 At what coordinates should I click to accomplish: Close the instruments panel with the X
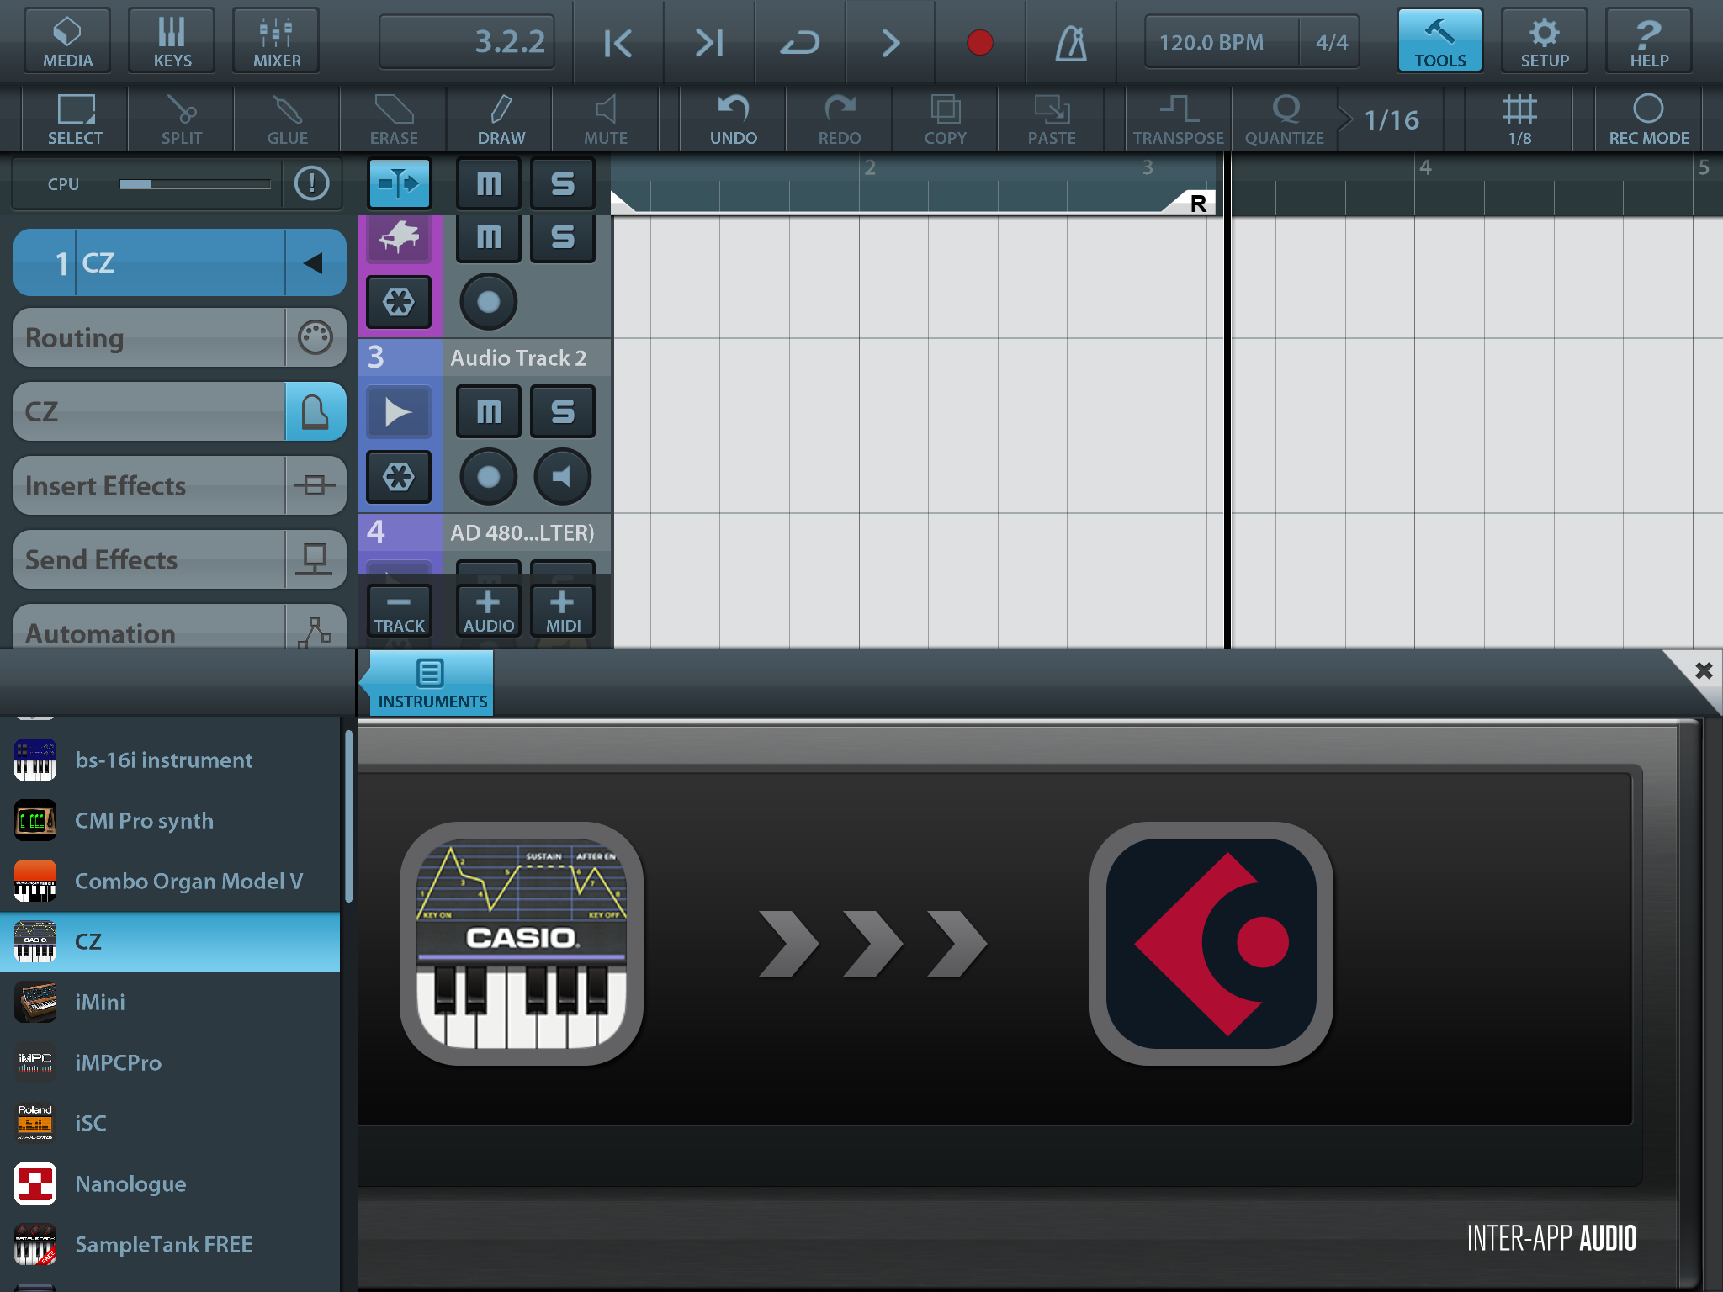1703,670
